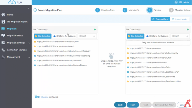Screen dimensions: 192x108
Task: Open the admin user dropdown
Action: (187, 2)
